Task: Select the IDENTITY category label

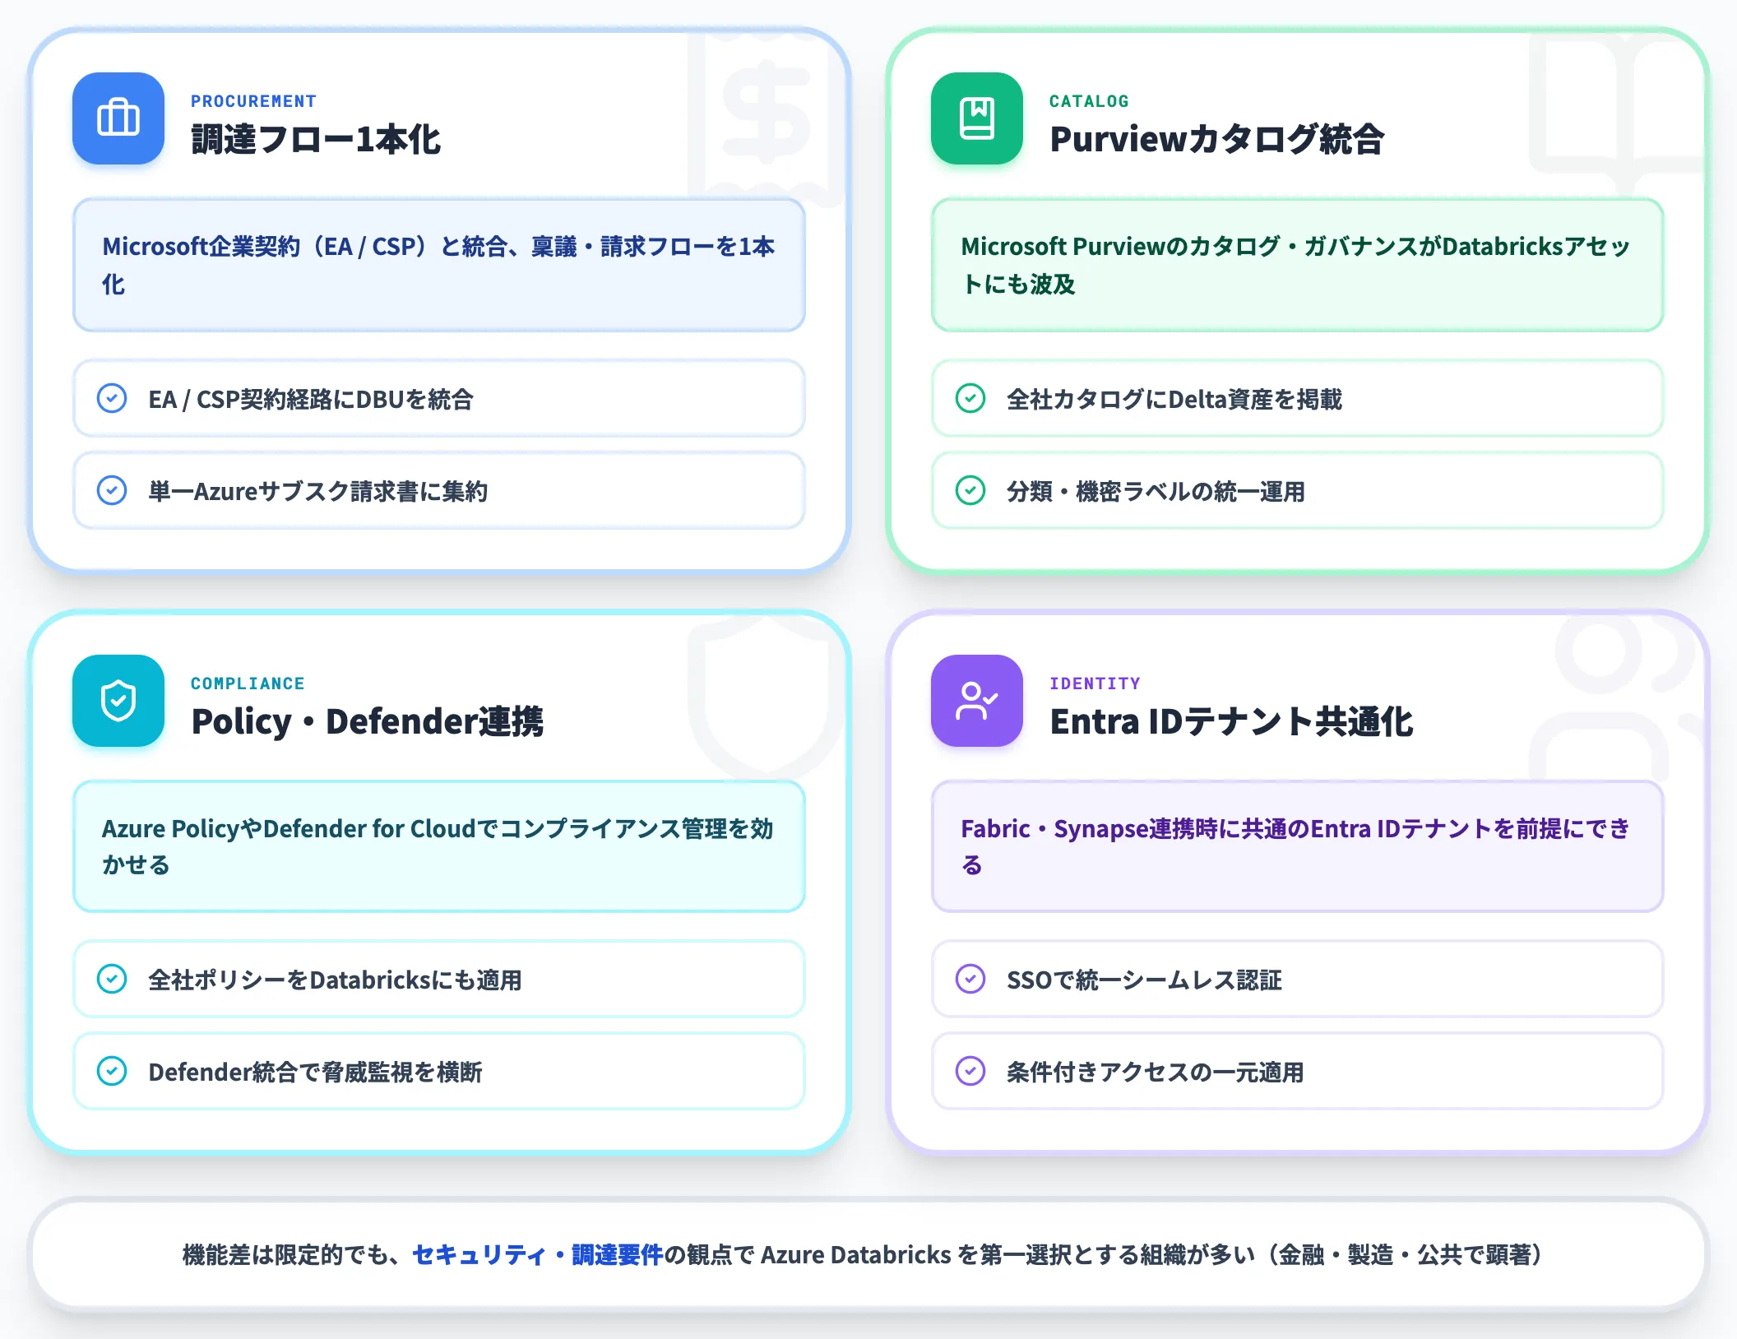Action: pyautogui.click(x=1095, y=683)
